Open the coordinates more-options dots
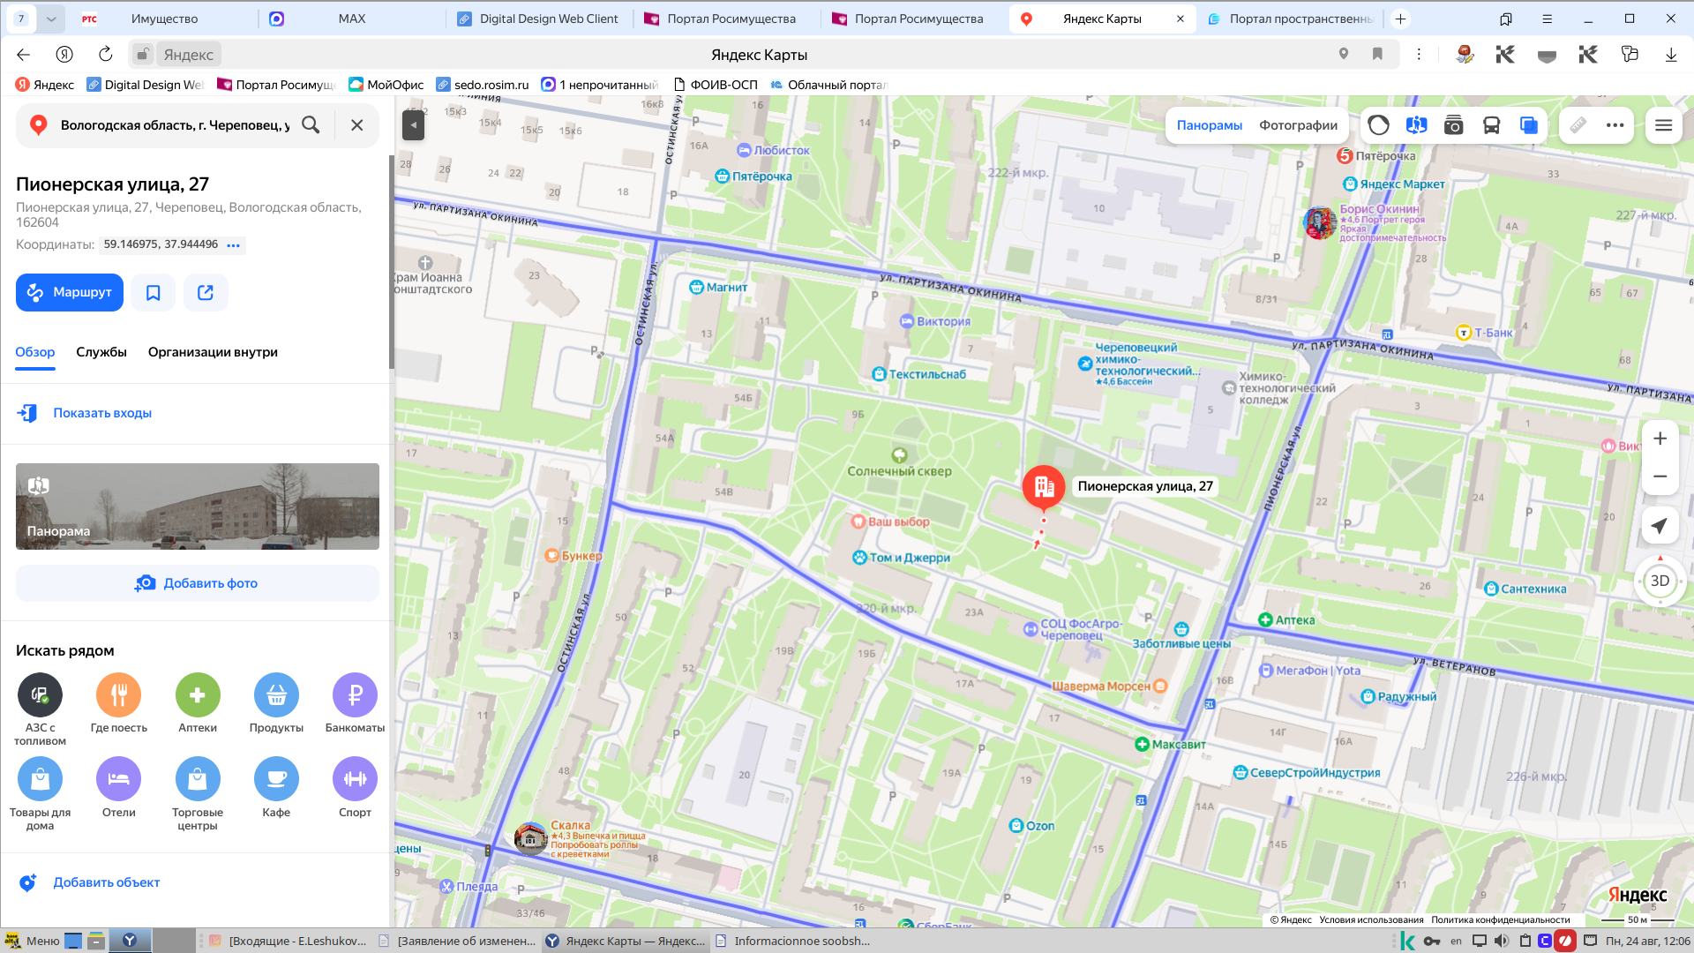The image size is (1694, 953). [x=233, y=245]
